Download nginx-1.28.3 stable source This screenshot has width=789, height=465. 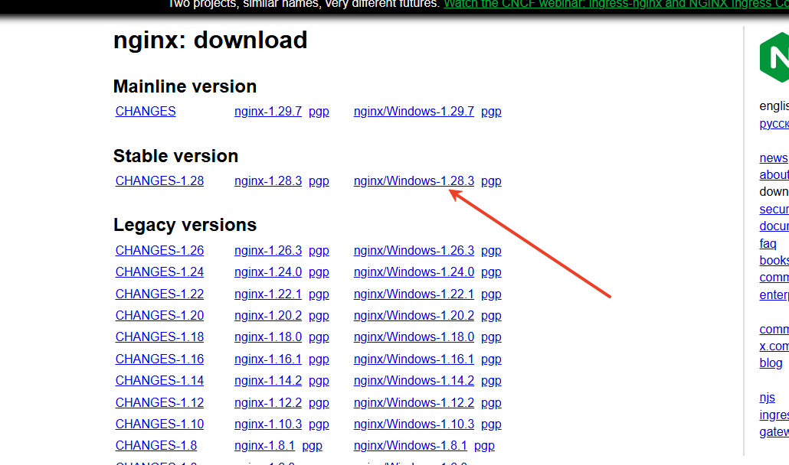(267, 180)
